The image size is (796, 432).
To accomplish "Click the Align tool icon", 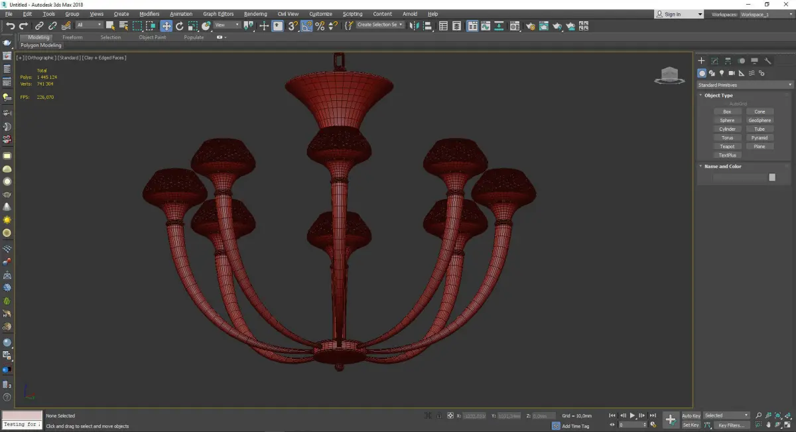I will 428,26.
